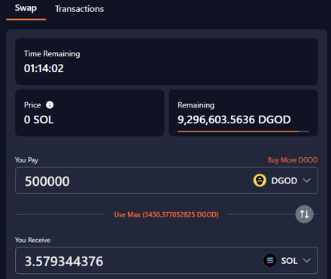Viewport: 331px width, 279px height.
Task: Expand the SOL token dropdown chevron
Action: tap(307, 260)
